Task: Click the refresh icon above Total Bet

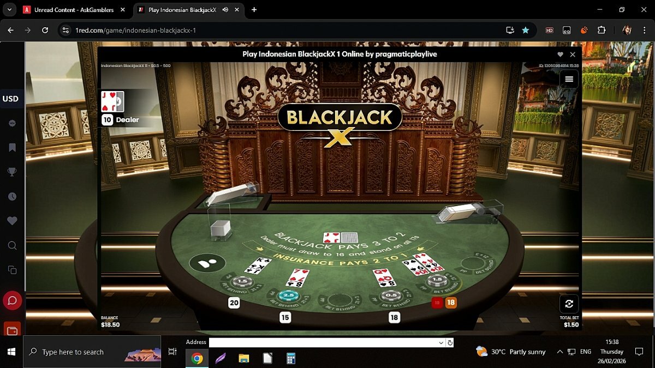Action: 569,304
